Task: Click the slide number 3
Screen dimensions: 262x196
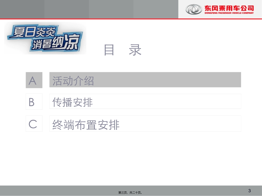Action: pyautogui.click(x=250, y=191)
